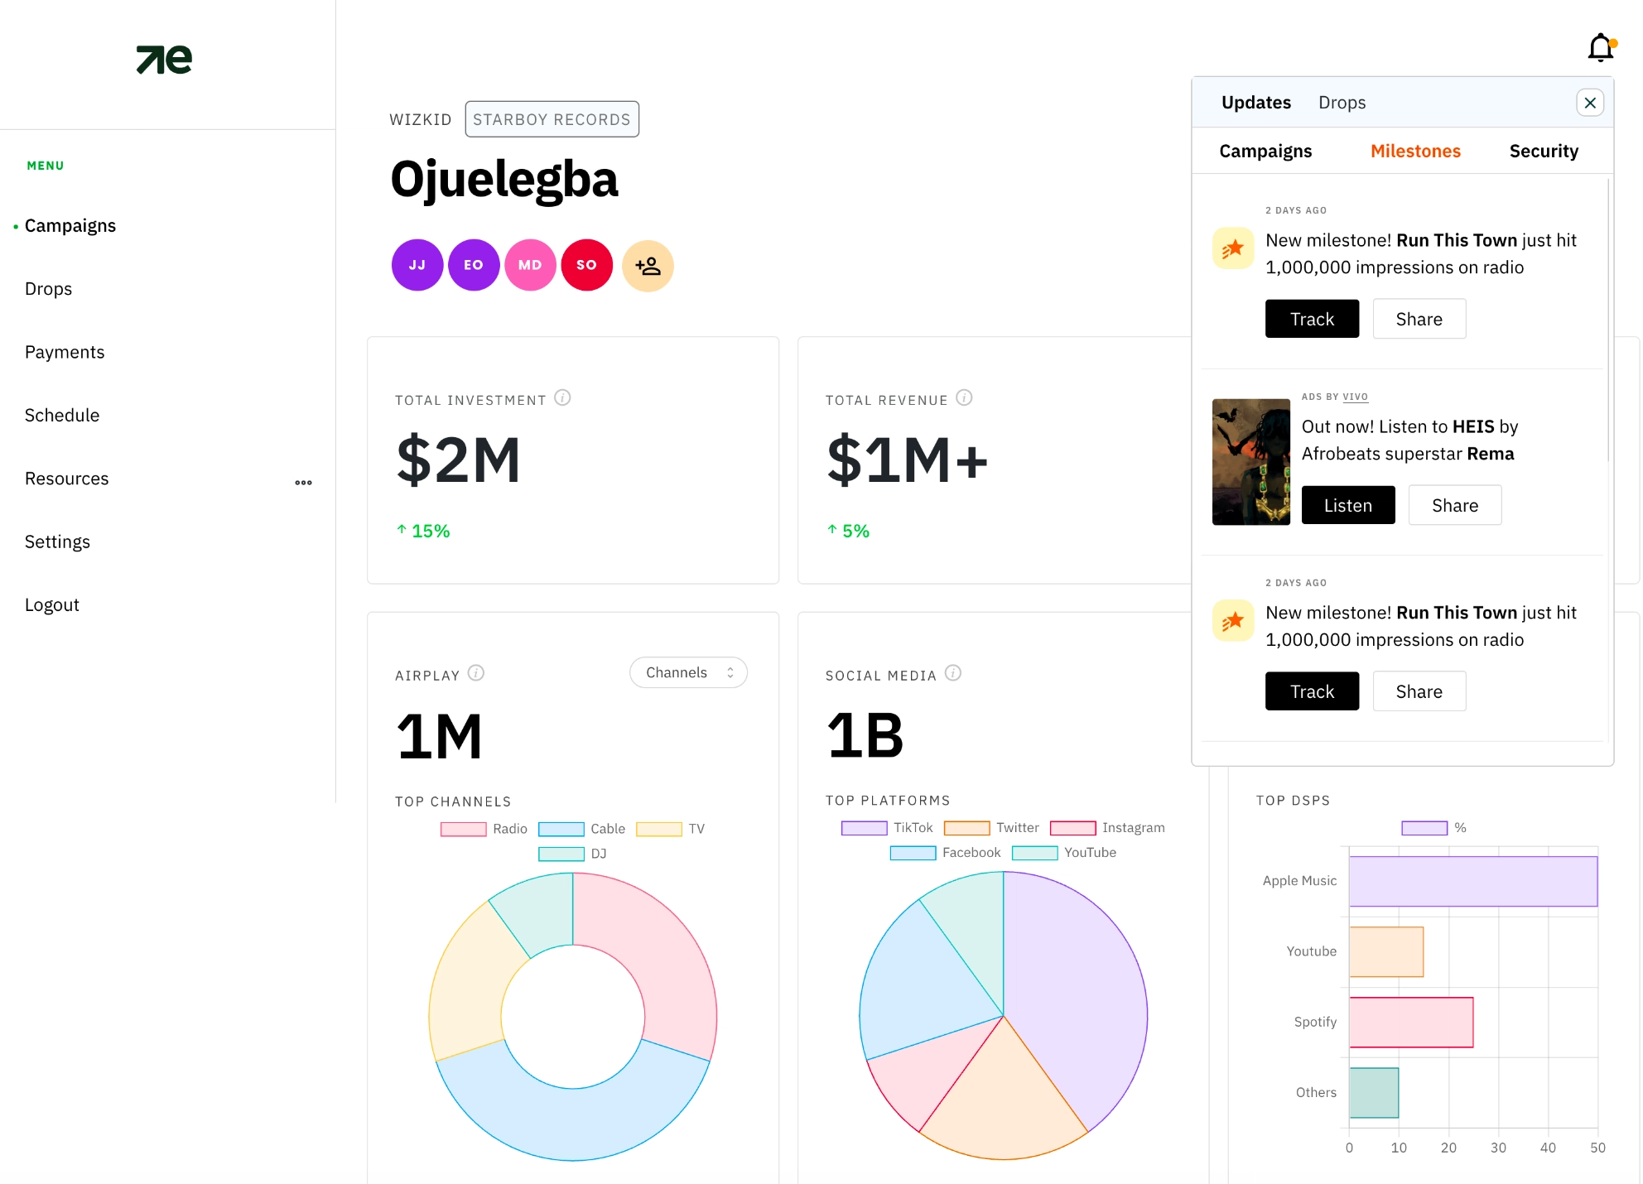The image size is (1643, 1184).
Task: Click the Youtube bar in DSP chart
Action: (x=1386, y=952)
